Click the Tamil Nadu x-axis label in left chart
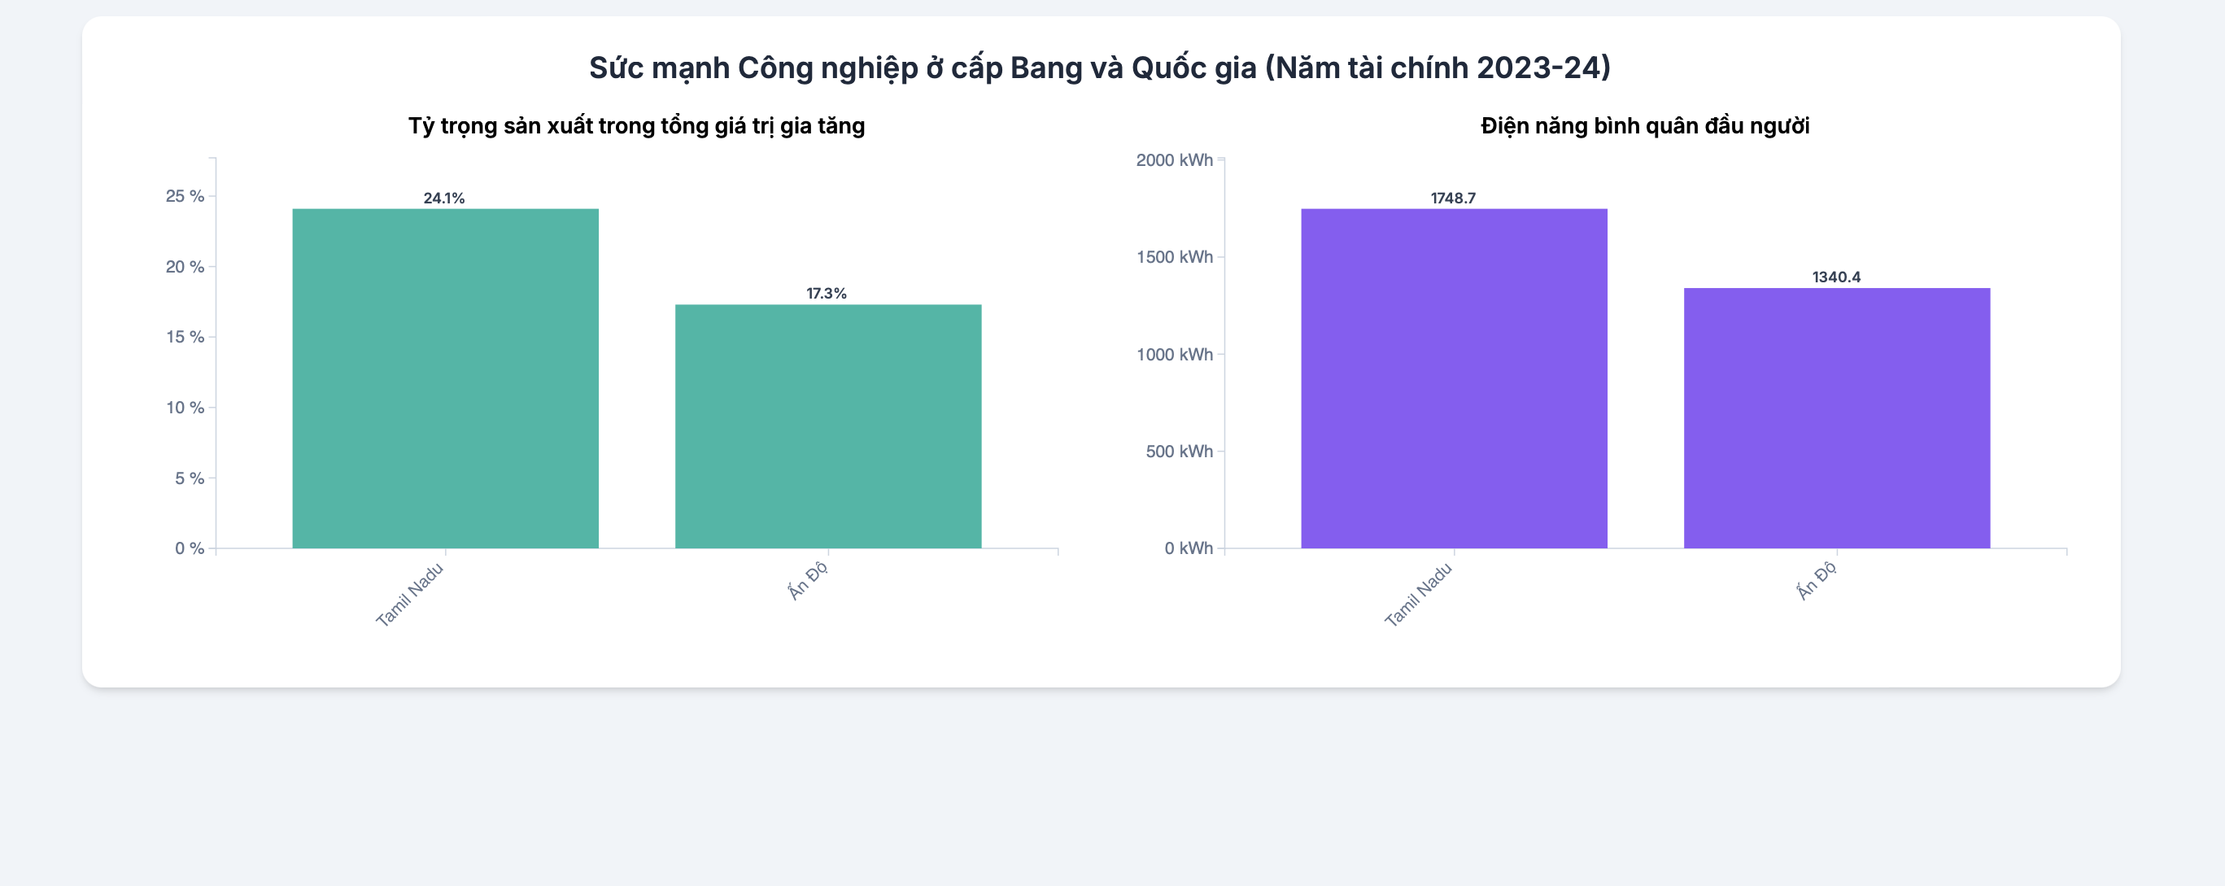 pyautogui.click(x=410, y=595)
